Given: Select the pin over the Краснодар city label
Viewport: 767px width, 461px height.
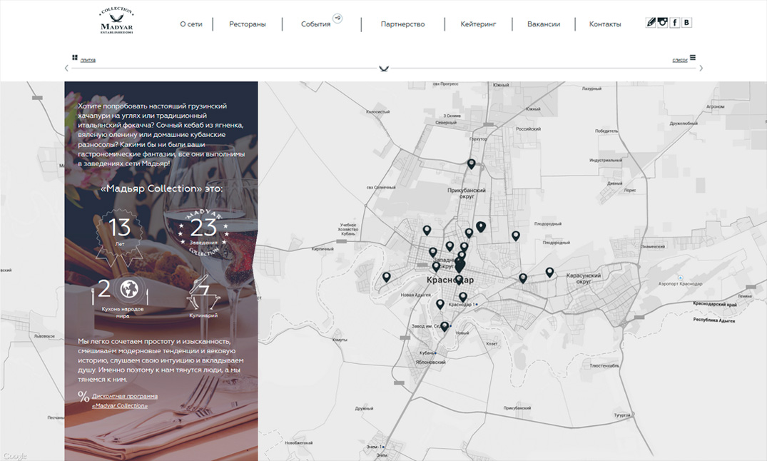Looking at the screenshot, I should (x=458, y=280).
